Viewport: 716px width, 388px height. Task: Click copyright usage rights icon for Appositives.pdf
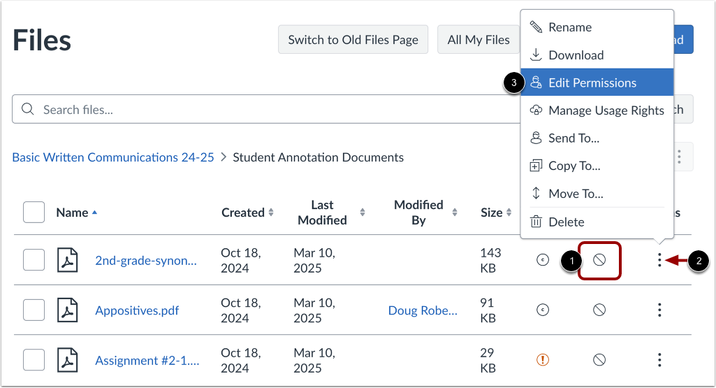tap(543, 310)
